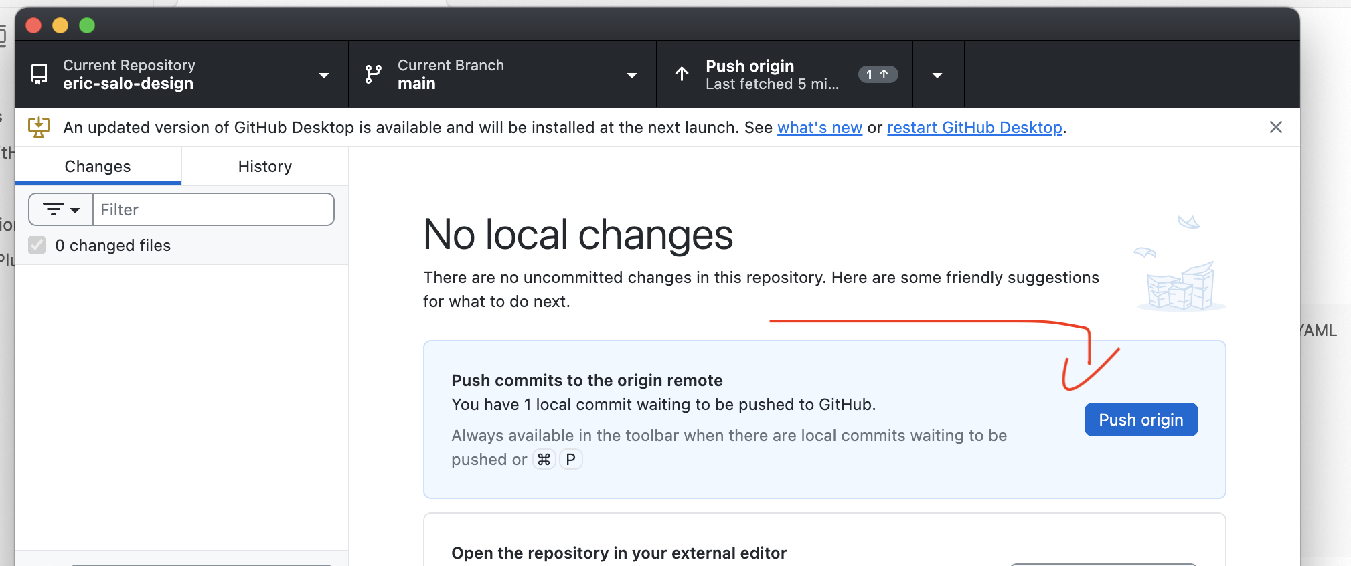Click the red close window button

point(33,25)
